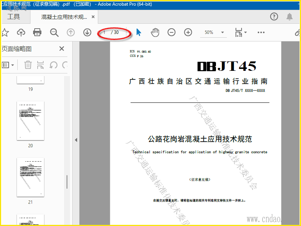Close the 页面缩略图 panel
Image resolution: width=301 pixels, height=226 pixels.
(x=62, y=49)
